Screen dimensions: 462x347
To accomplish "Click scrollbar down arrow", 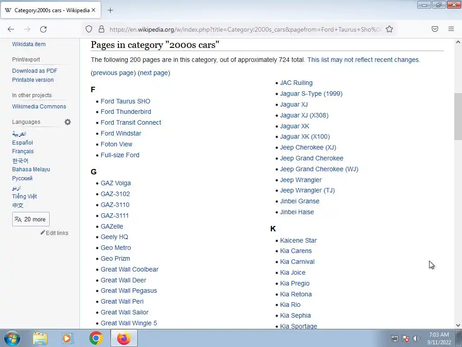I will (458, 325).
